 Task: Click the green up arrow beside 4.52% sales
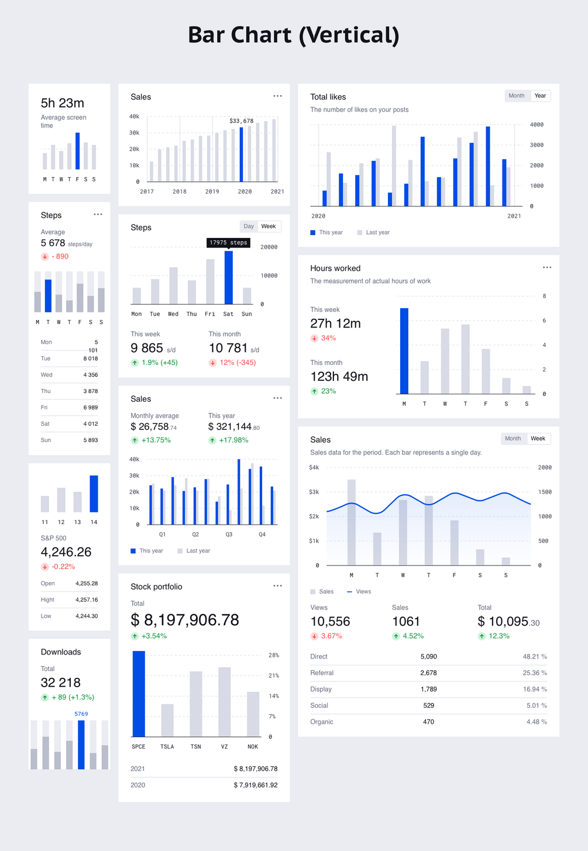click(x=396, y=636)
